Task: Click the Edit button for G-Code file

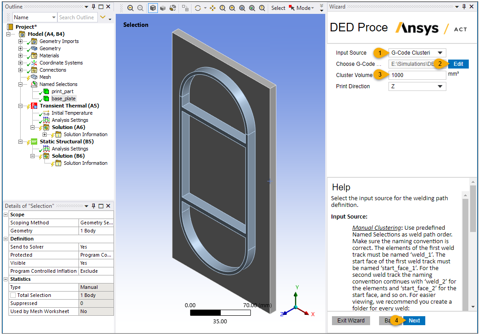Action: tap(458, 64)
